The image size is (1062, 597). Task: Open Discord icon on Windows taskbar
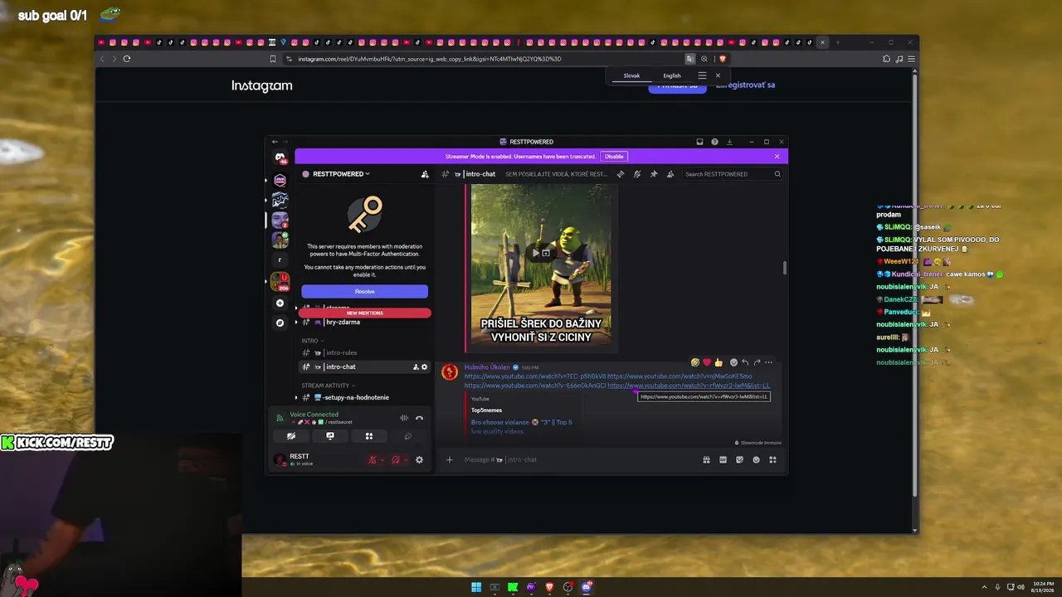(x=587, y=587)
